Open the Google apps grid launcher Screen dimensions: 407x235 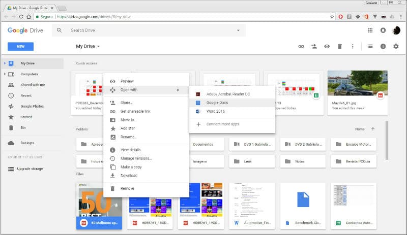click(370, 30)
